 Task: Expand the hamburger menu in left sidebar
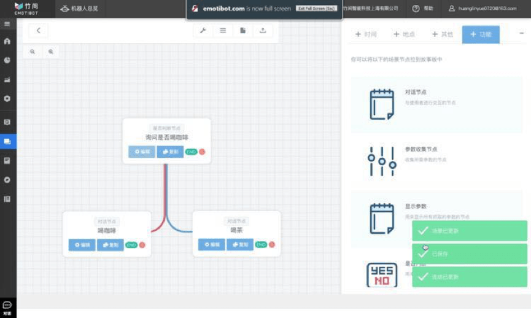click(x=7, y=24)
